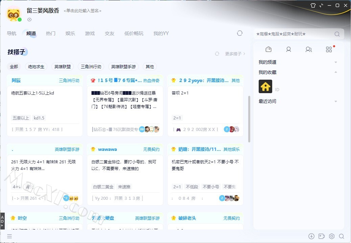Open the 低价畅玩 tab
The width and height of the screenshot is (351, 243).
(x=134, y=33)
